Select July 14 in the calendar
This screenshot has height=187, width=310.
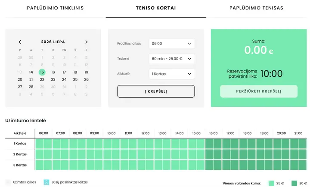[31, 72]
